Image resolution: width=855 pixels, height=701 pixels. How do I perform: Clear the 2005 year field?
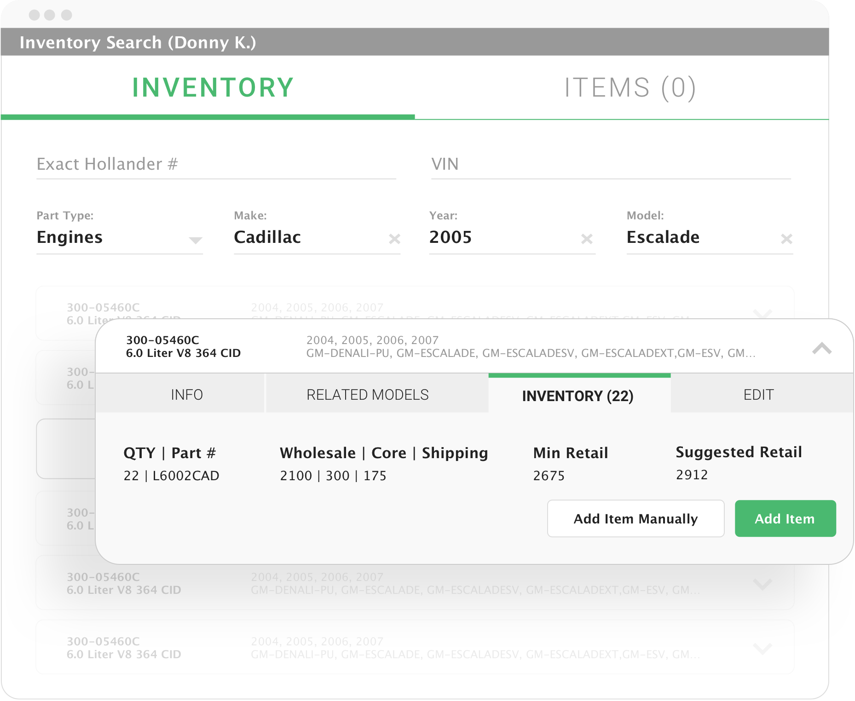(x=586, y=239)
